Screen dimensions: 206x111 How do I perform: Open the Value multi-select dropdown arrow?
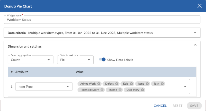[x=185, y=87]
